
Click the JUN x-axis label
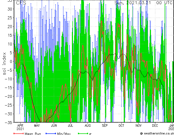54,126
